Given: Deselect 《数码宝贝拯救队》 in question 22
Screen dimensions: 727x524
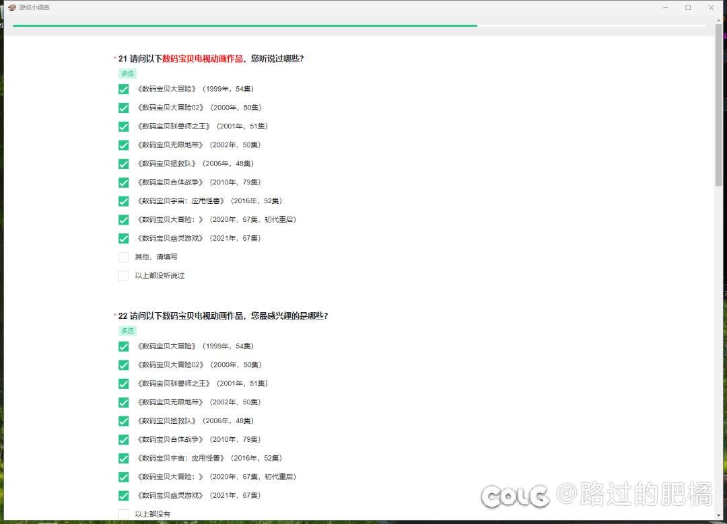Looking at the screenshot, I should tap(123, 421).
